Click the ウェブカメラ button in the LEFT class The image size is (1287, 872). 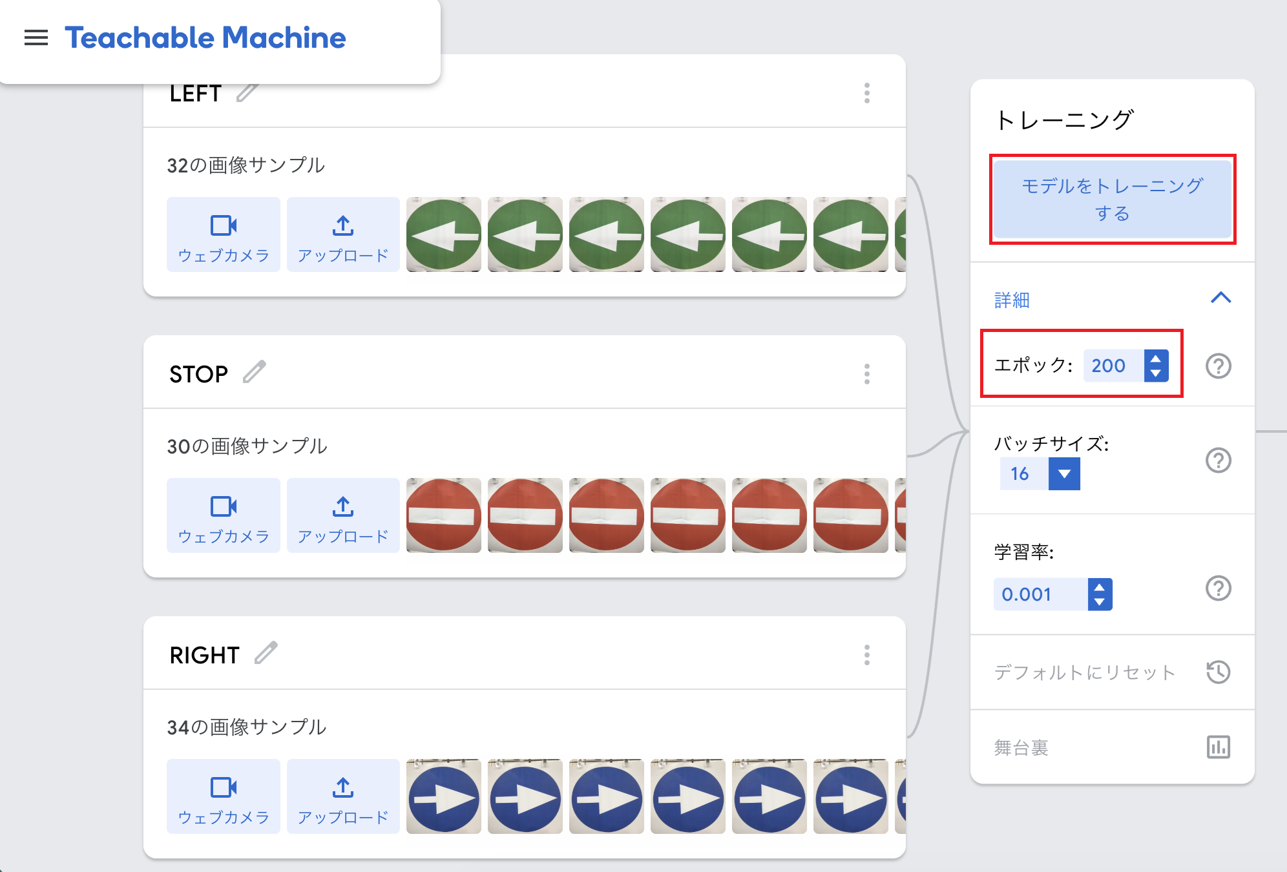tap(223, 234)
